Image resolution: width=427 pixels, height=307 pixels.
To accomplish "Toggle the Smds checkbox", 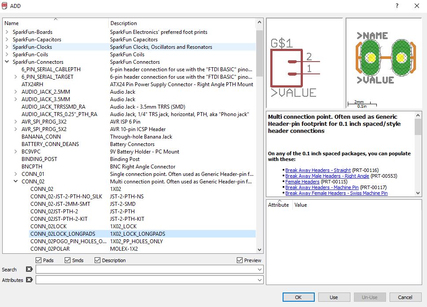I will click(67, 260).
